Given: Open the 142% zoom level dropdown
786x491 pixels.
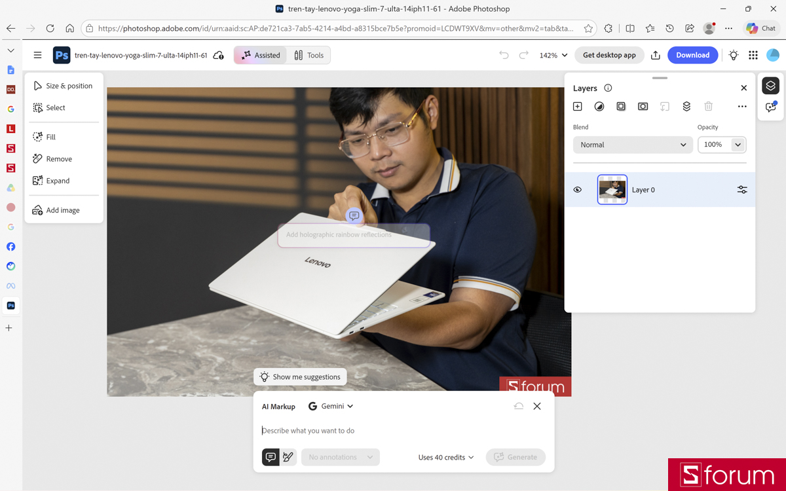Looking at the screenshot, I should click(553, 55).
